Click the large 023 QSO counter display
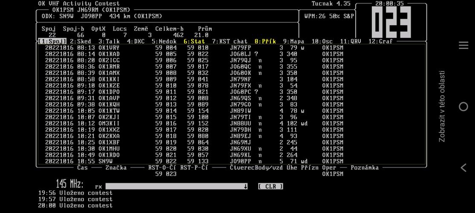The height and width of the screenshot is (213, 475). tap(391, 22)
